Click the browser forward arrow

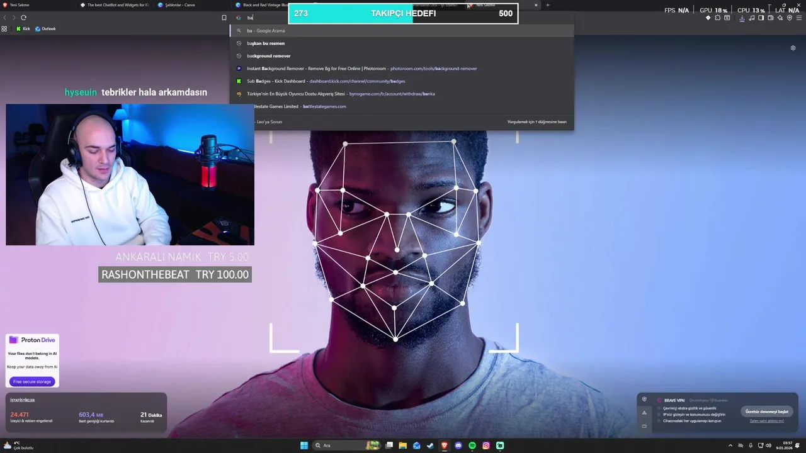[14, 18]
